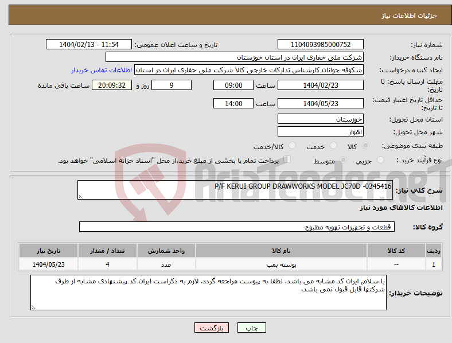Select the کالا radio button
The height and width of the screenshot is (343, 452).
click(x=365, y=146)
